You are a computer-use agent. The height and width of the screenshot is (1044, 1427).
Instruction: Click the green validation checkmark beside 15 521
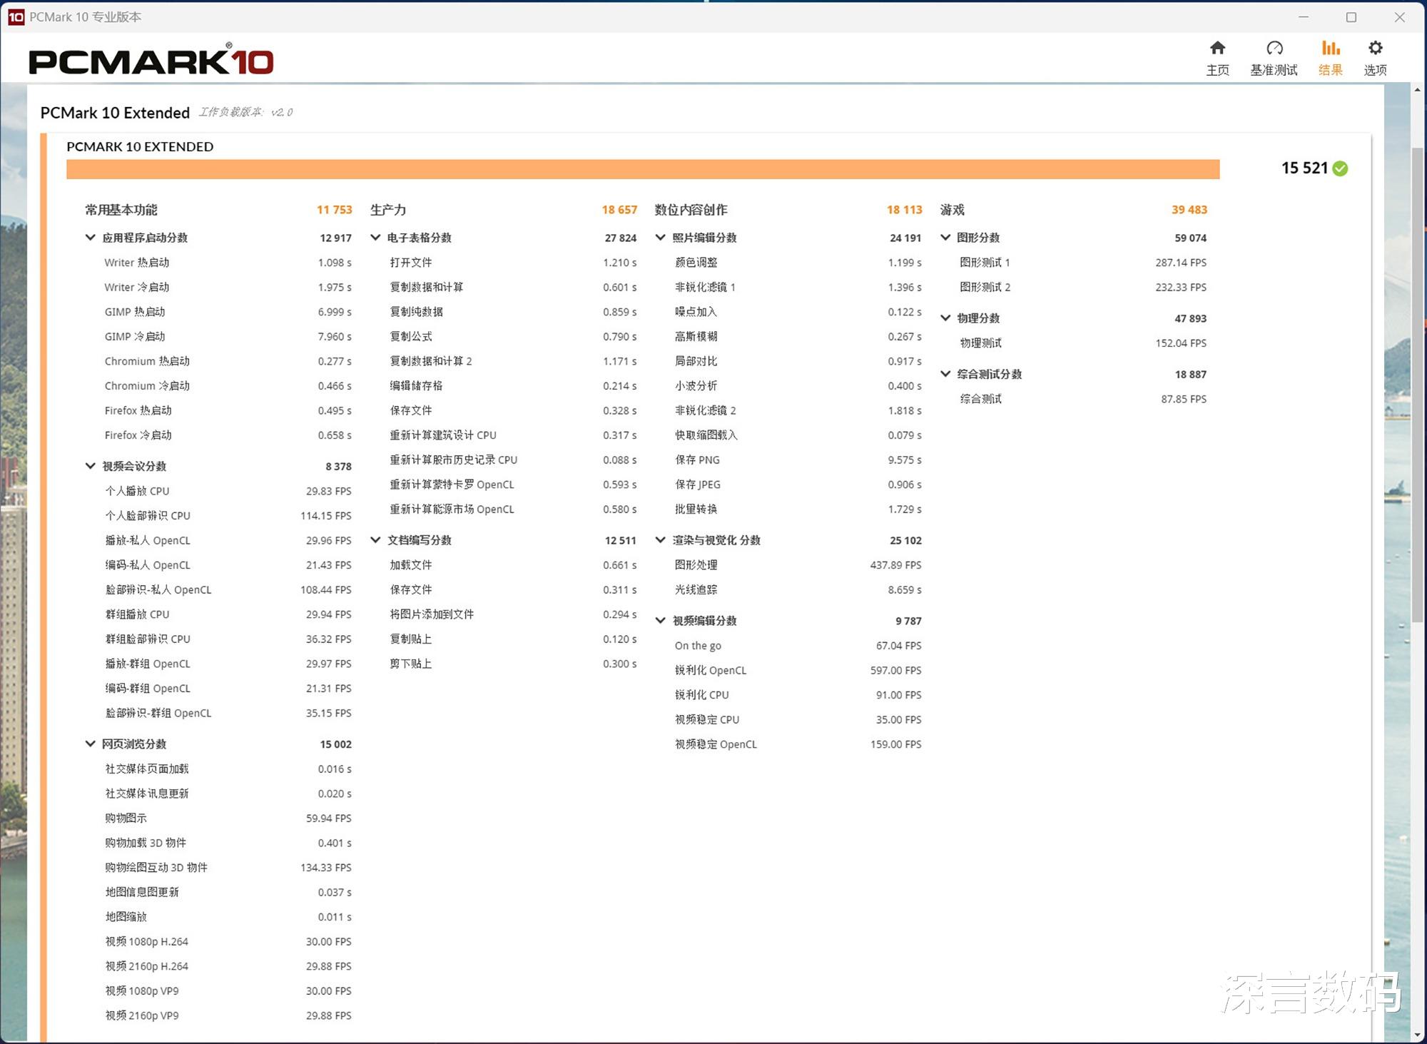click(1341, 168)
